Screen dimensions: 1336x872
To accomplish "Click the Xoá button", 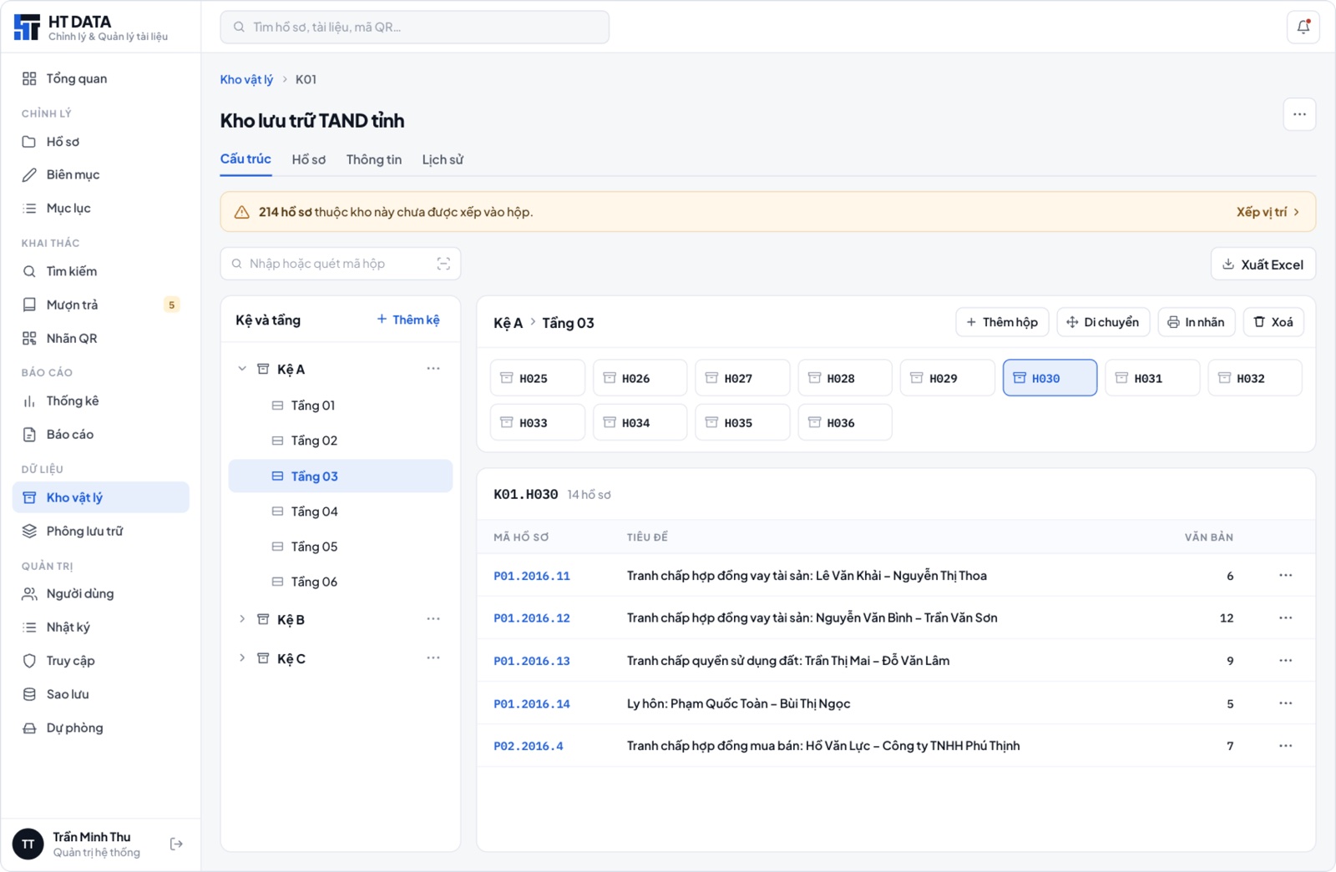I will pyautogui.click(x=1273, y=322).
